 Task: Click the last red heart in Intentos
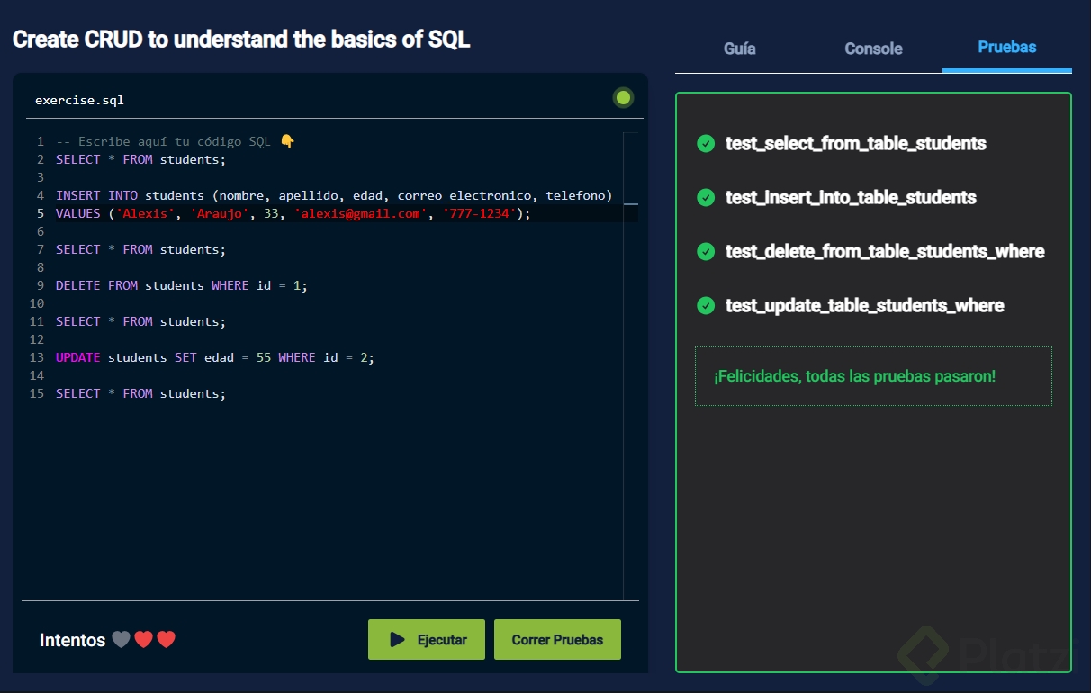click(x=166, y=640)
